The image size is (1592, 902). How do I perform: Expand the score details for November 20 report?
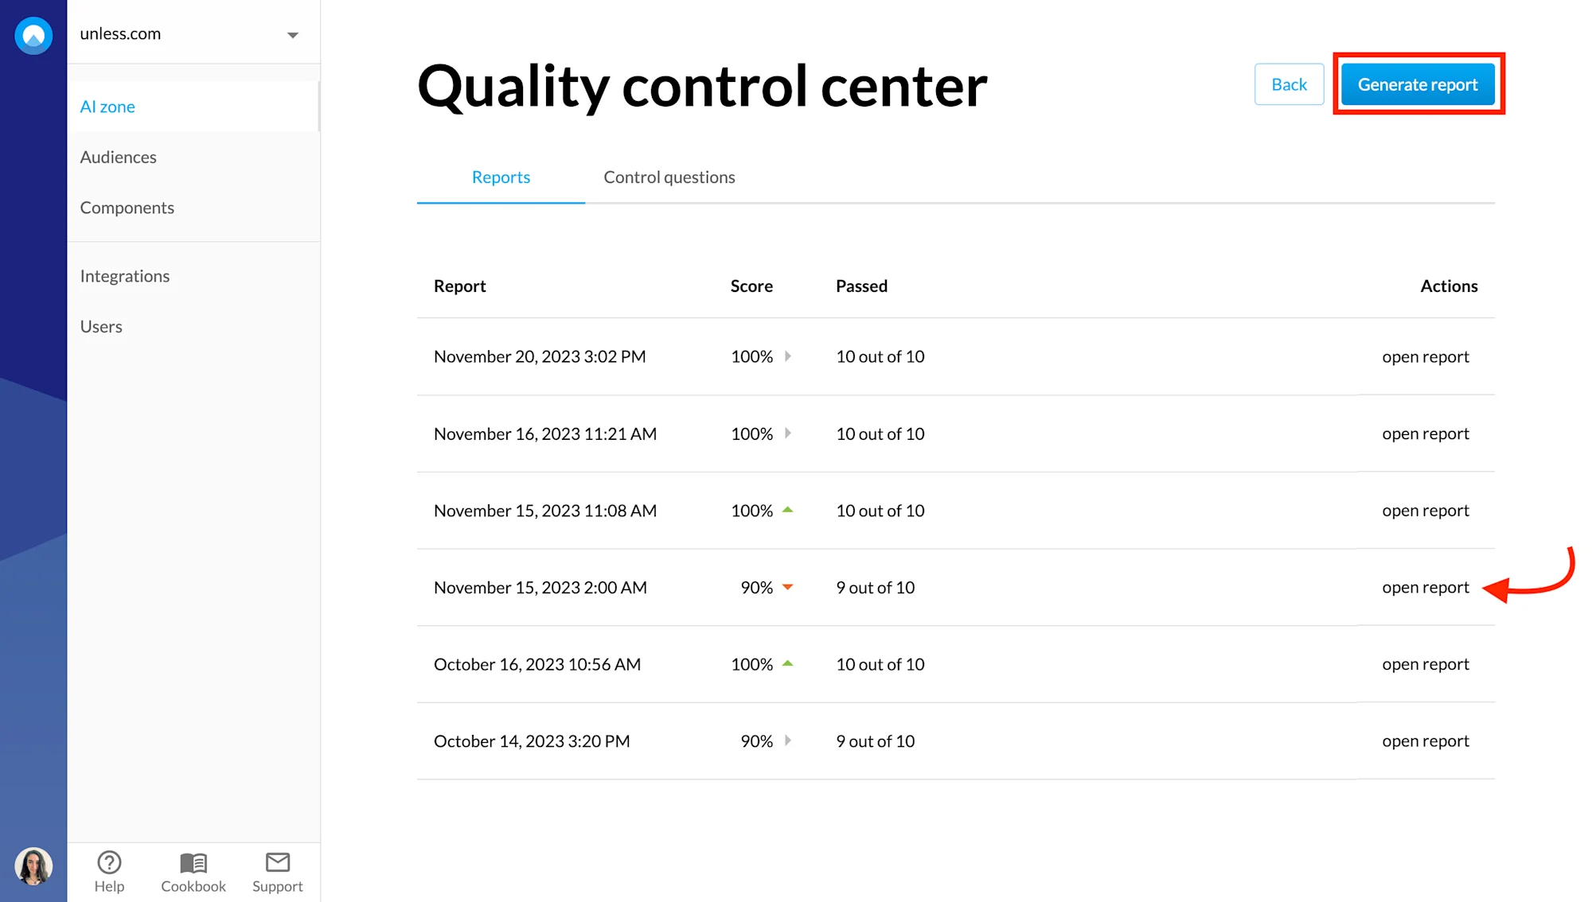(788, 356)
